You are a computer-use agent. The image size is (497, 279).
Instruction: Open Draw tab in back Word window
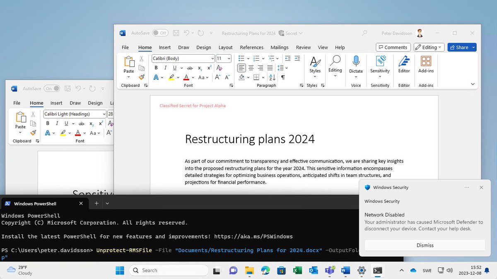click(x=75, y=103)
